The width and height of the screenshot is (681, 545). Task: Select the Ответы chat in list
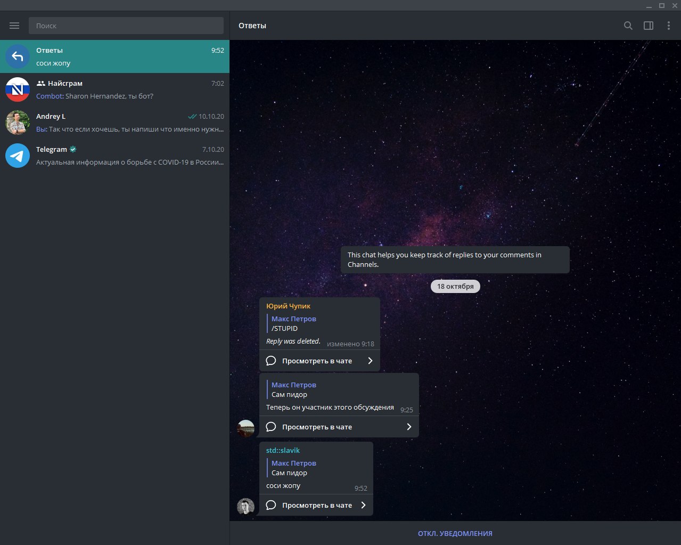pyautogui.click(x=114, y=56)
